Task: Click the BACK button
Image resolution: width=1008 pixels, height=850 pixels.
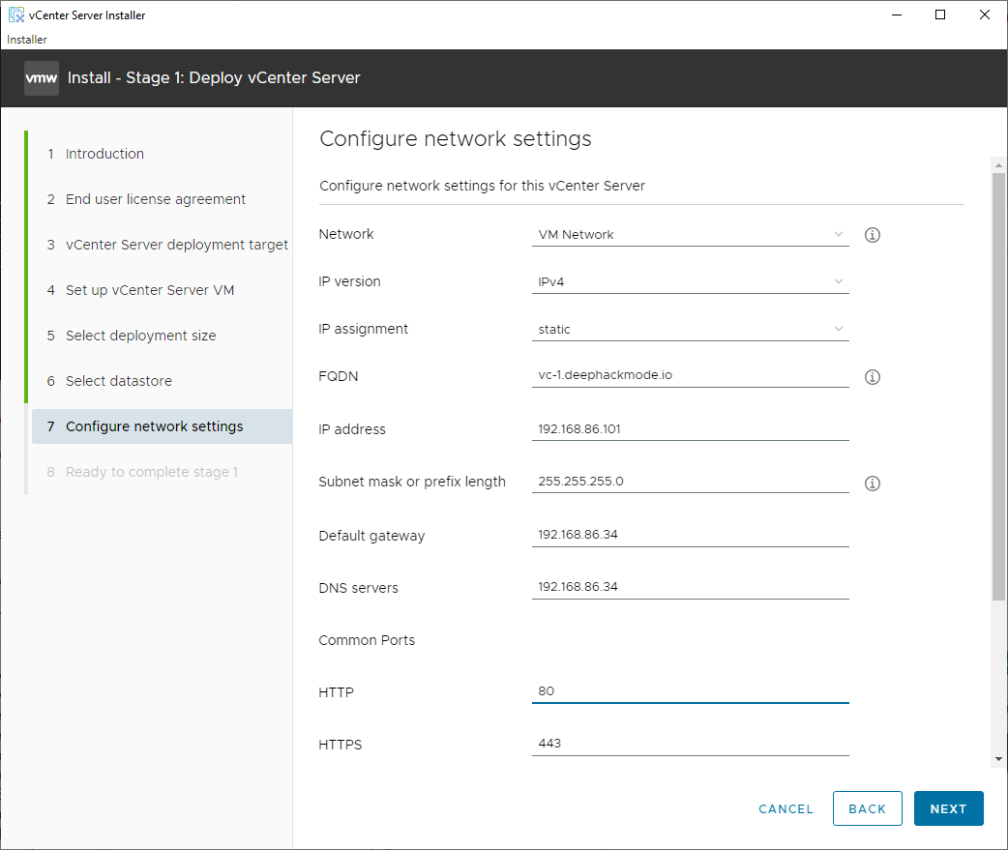Action: click(867, 808)
